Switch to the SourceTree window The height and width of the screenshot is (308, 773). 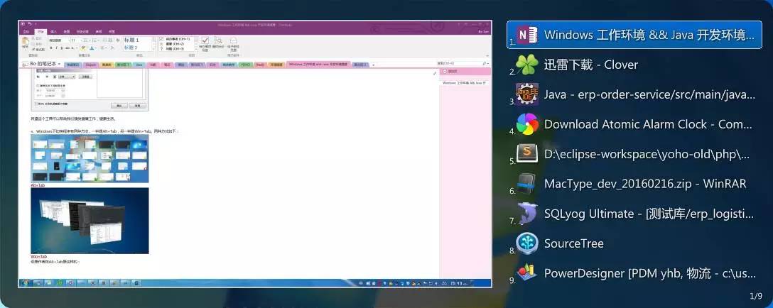click(x=634, y=243)
